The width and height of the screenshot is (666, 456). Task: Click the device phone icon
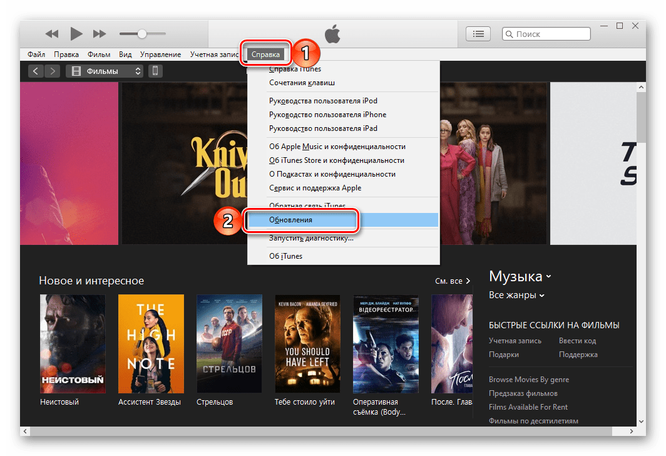click(x=155, y=71)
